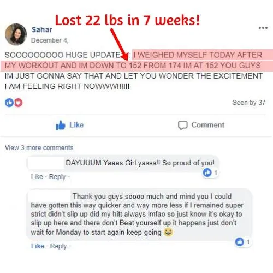273x273 pixels.
Task: Click the Like button text on post
Action: coord(76,125)
